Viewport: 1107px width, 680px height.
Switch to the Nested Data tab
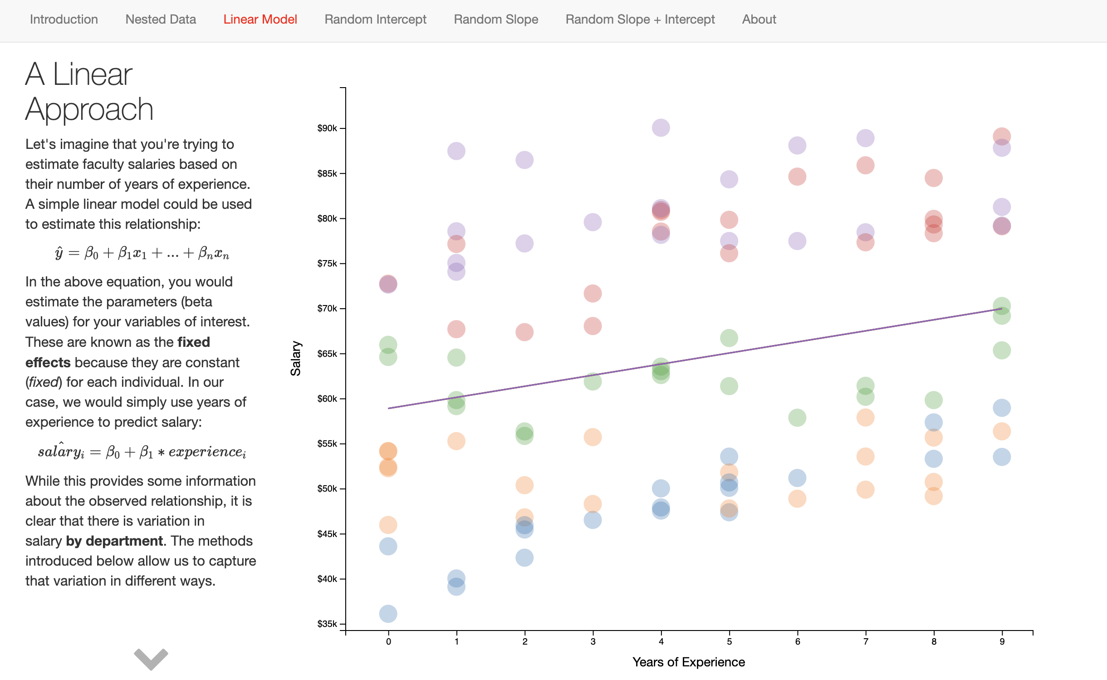(x=161, y=20)
